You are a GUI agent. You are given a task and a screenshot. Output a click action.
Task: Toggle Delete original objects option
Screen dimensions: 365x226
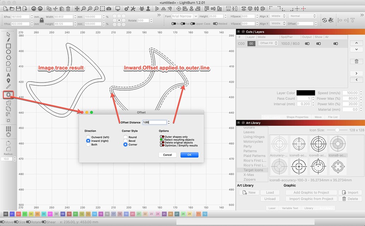[x=162, y=143]
